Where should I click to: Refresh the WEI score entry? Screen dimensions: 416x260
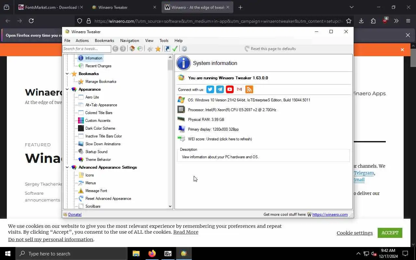click(x=220, y=139)
